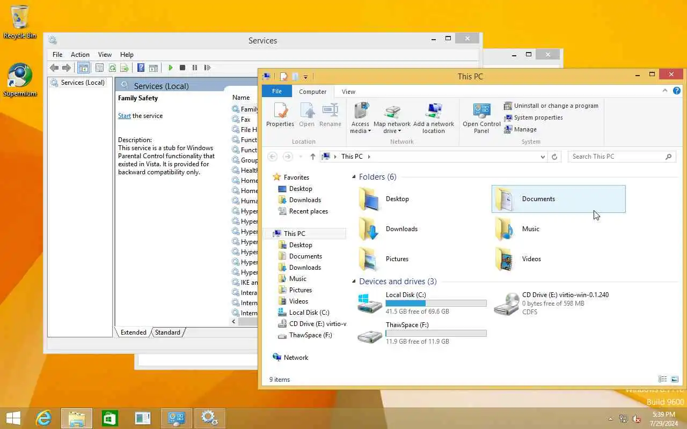Open Recycle Bin on the desktop
The height and width of the screenshot is (429, 687).
click(x=20, y=22)
